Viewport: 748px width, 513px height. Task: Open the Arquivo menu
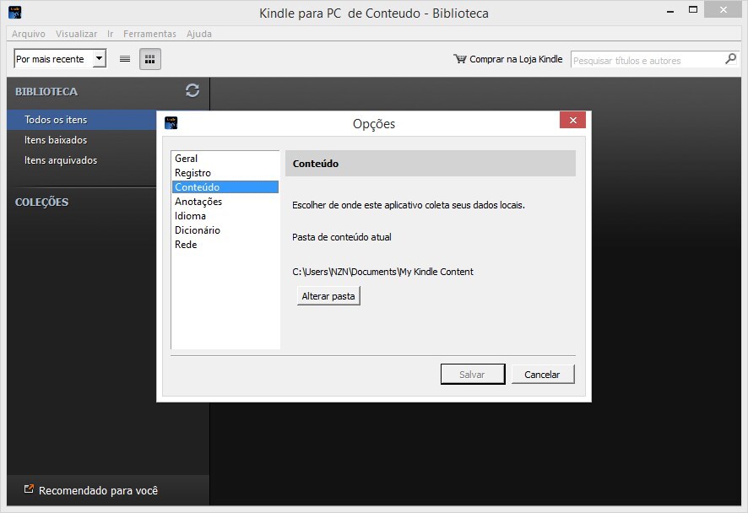[x=29, y=34]
